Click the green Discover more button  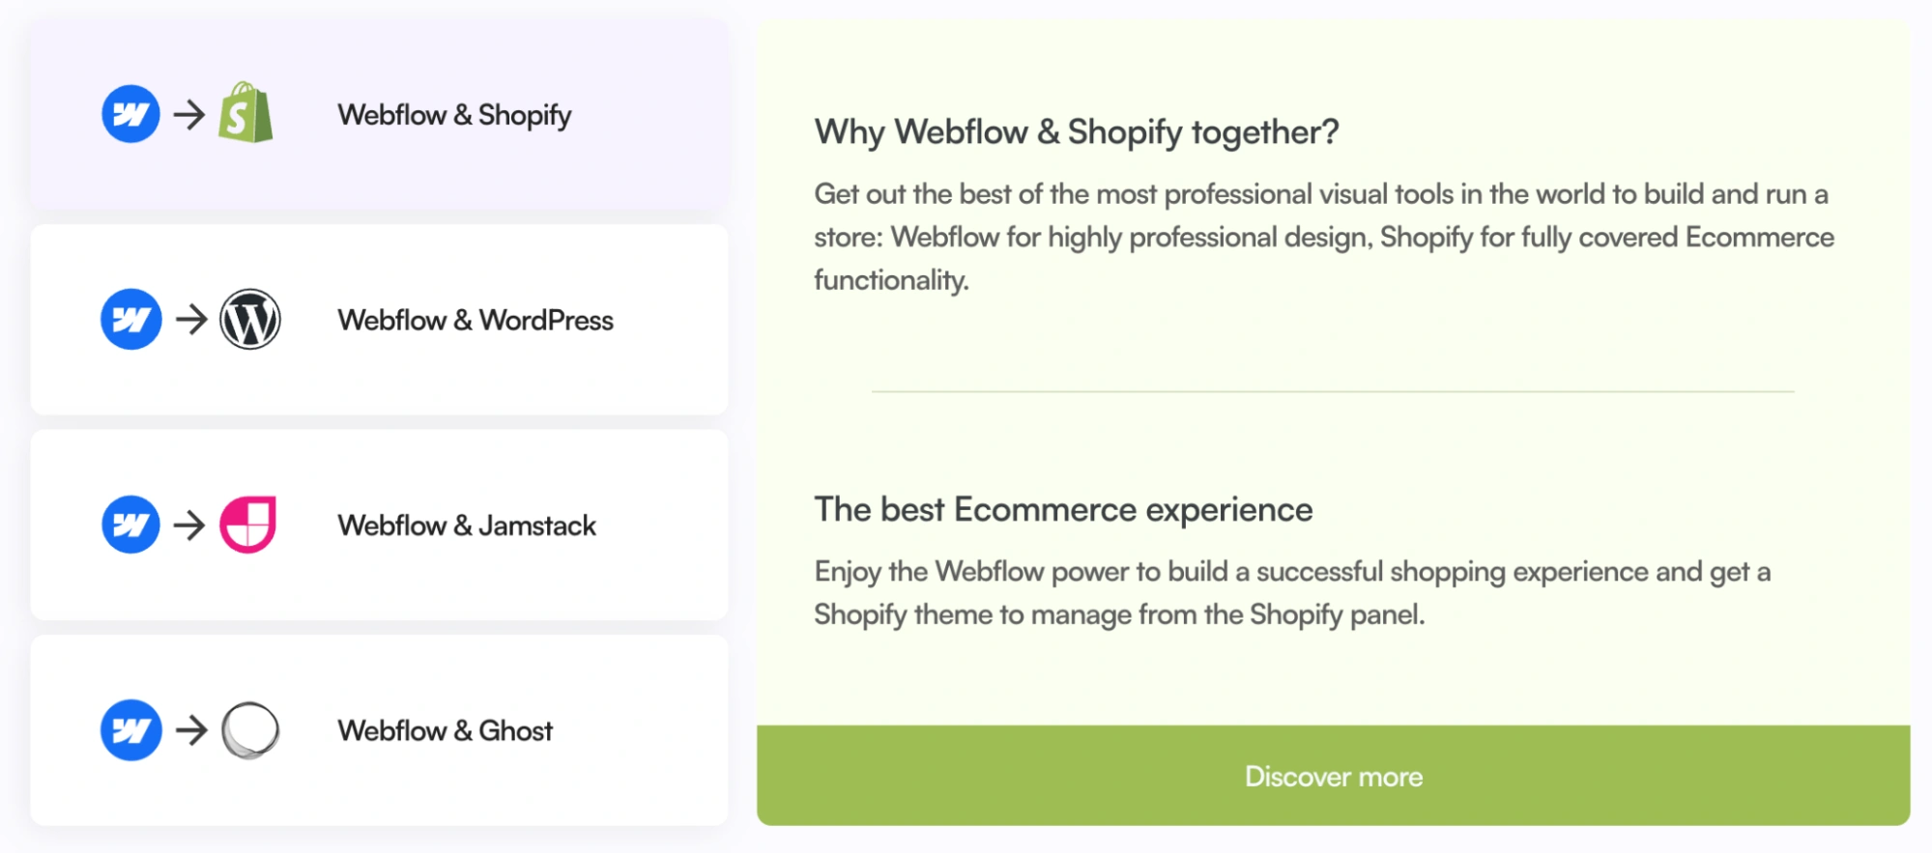1333,776
